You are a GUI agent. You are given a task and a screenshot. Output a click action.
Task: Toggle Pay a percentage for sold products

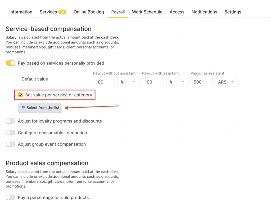(x=11, y=197)
